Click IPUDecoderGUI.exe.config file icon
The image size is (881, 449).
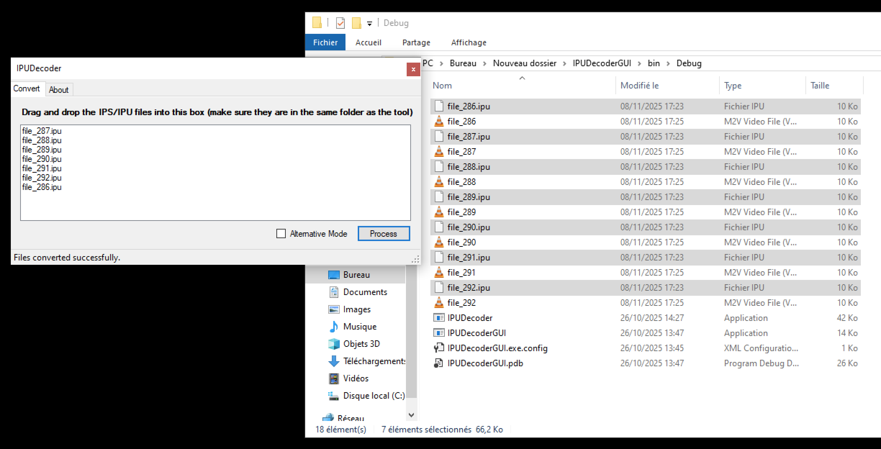pos(439,348)
